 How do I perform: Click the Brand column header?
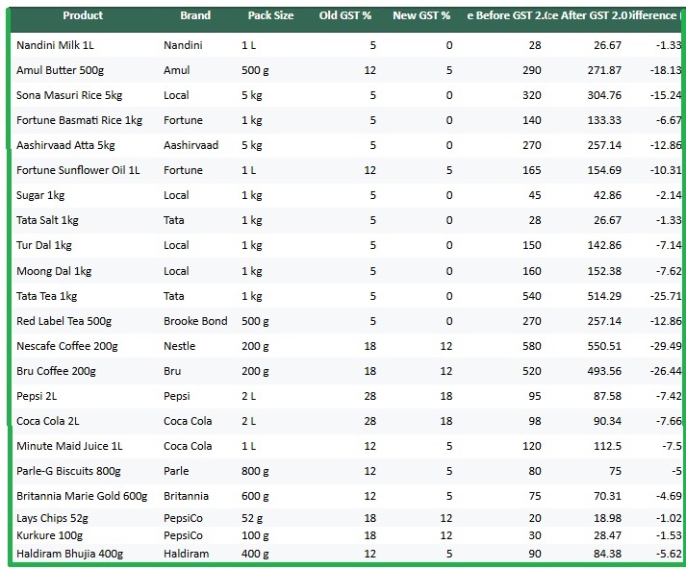pyautogui.click(x=195, y=15)
